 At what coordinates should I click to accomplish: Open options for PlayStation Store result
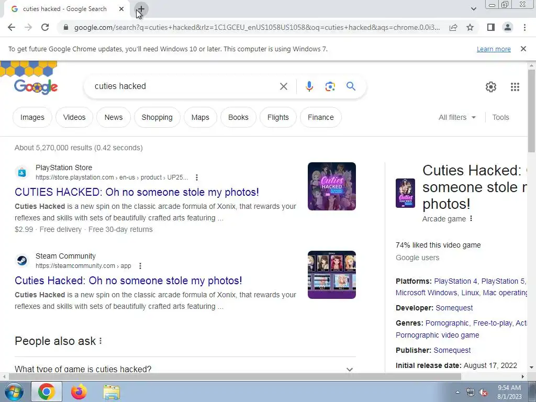tap(197, 177)
